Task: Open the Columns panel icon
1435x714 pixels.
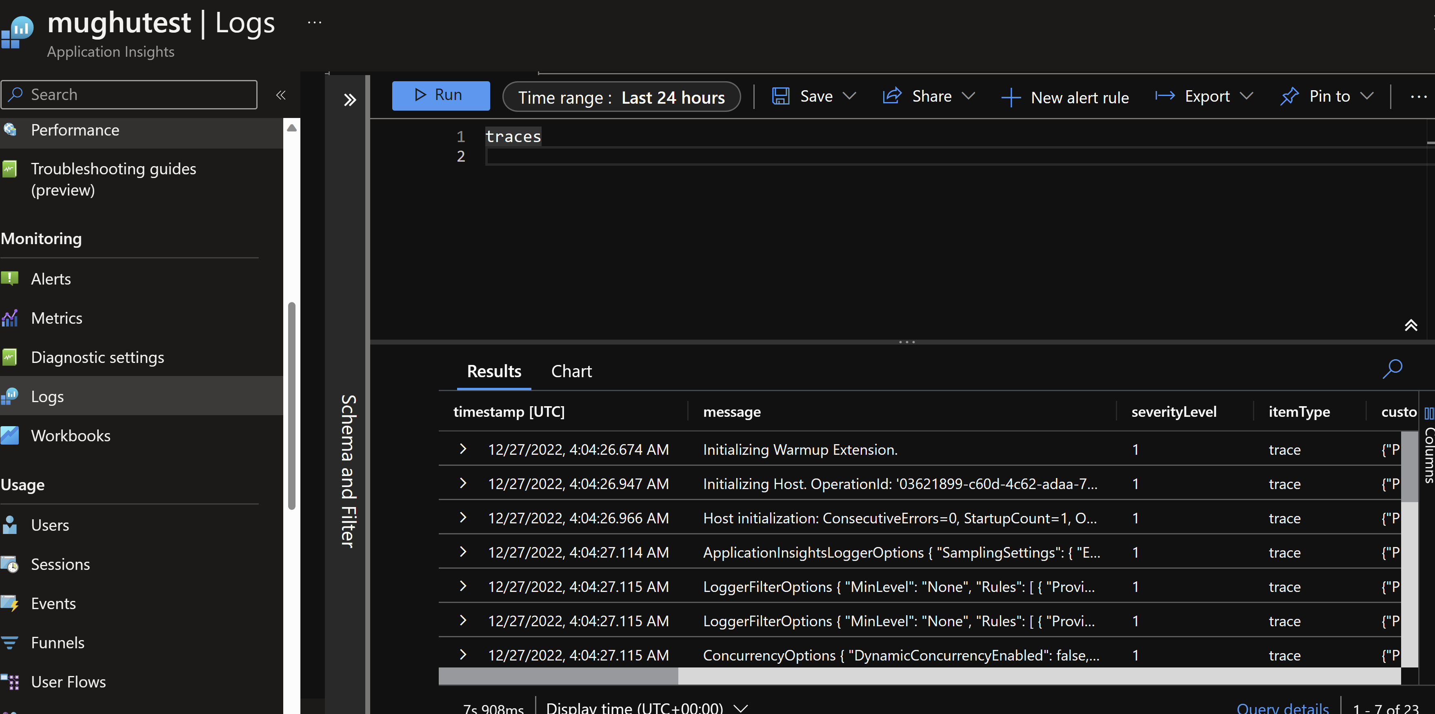Action: [1428, 413]
